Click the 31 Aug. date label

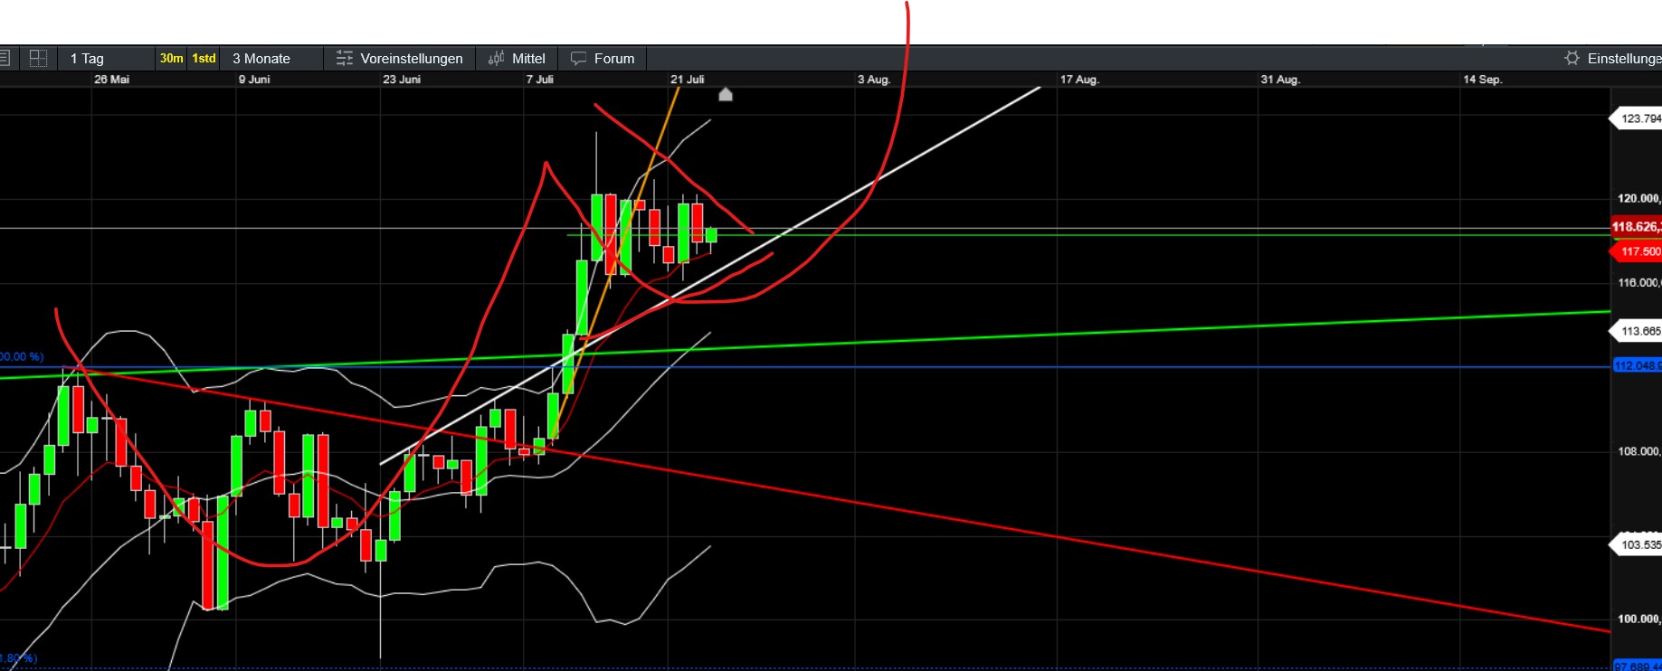point(1280,80)
